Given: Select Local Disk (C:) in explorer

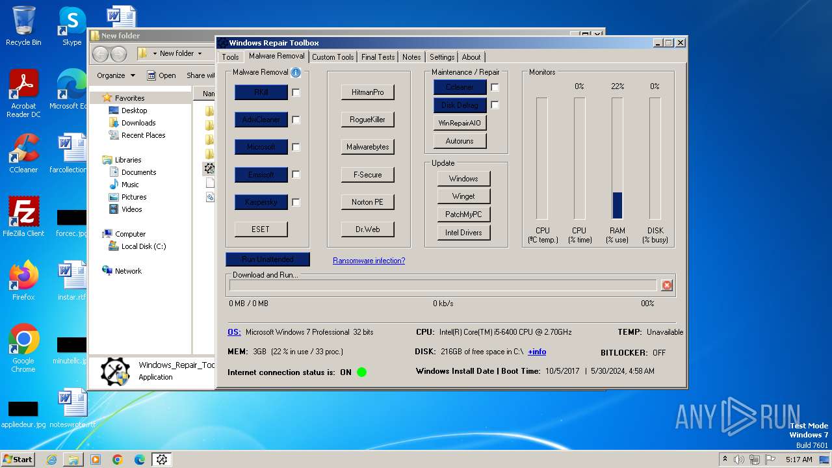Looking at the screenshot, I should pos(144,246).
